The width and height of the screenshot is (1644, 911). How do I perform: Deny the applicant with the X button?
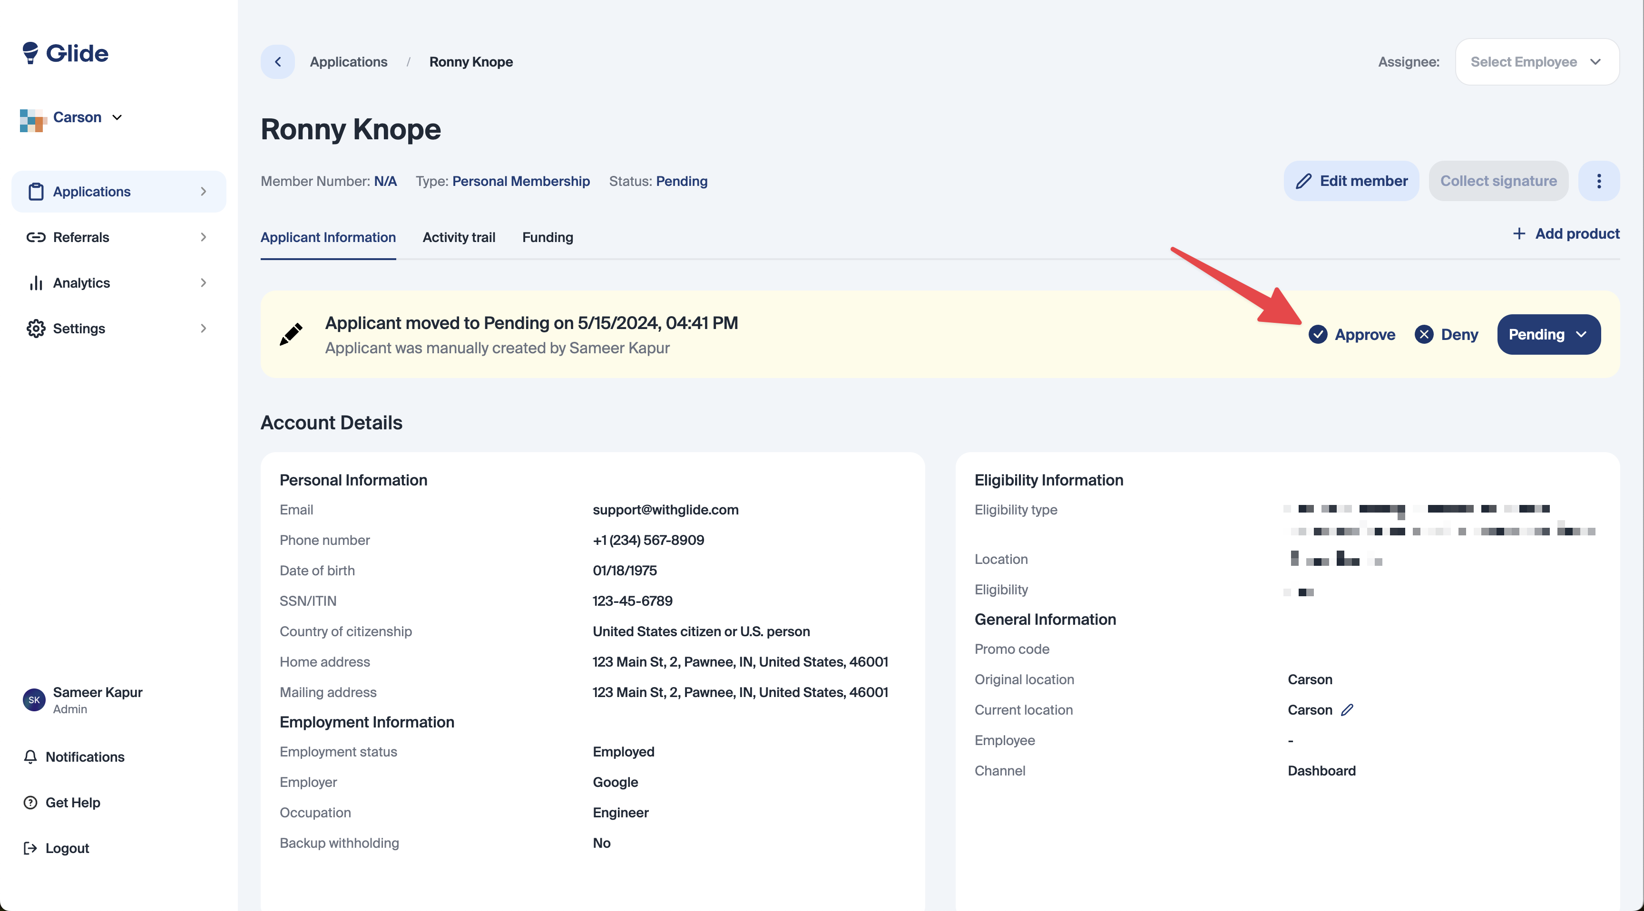point(1446,334)
